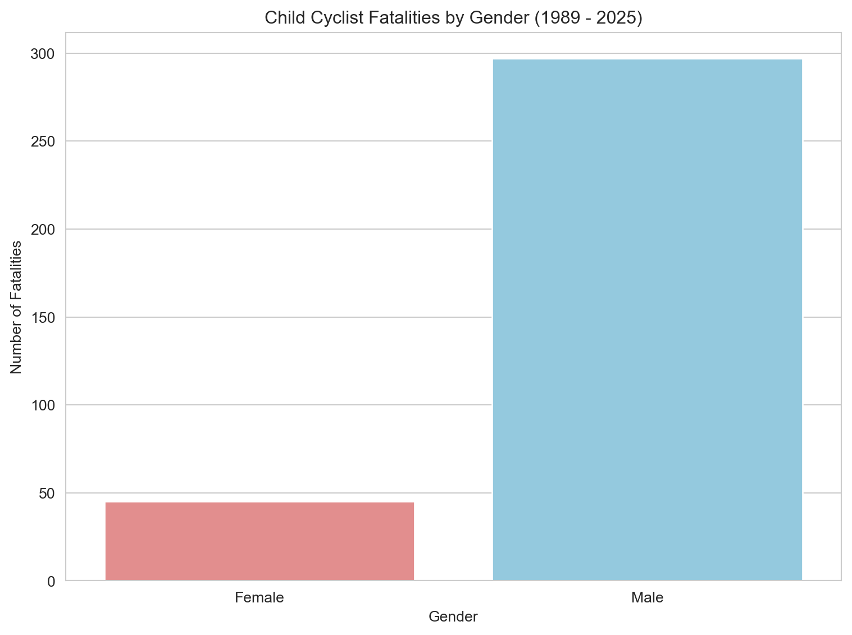Click the 'Male' category label
This screenshot has width=852, height=635.
[x=647, y=597]
